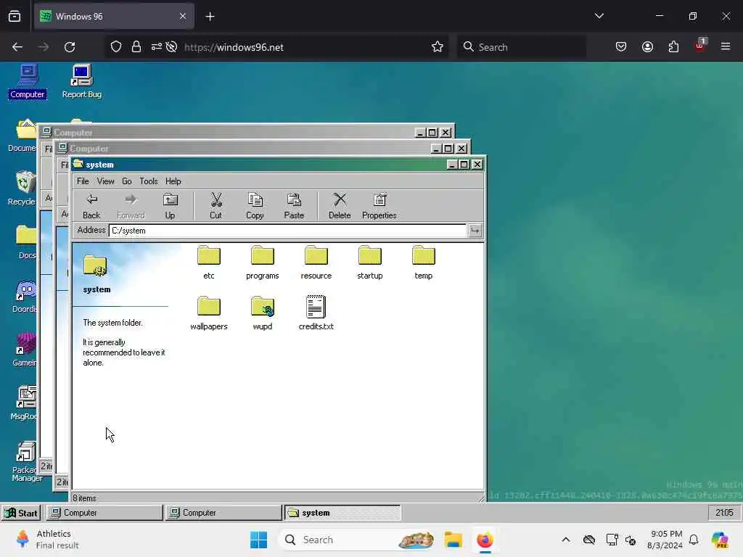Click the address bar go arrow button

pos(475,231)
